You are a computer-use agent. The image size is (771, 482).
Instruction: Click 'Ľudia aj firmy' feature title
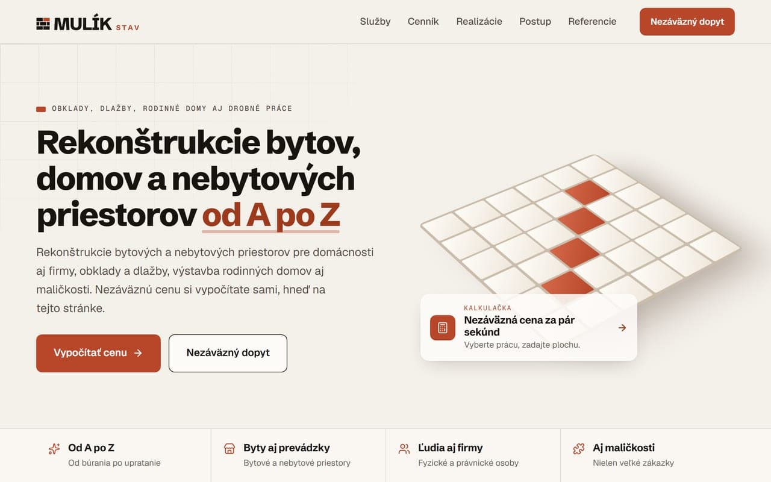(451, 448)
